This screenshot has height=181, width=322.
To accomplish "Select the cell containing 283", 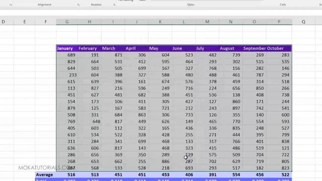I will 279,55.
